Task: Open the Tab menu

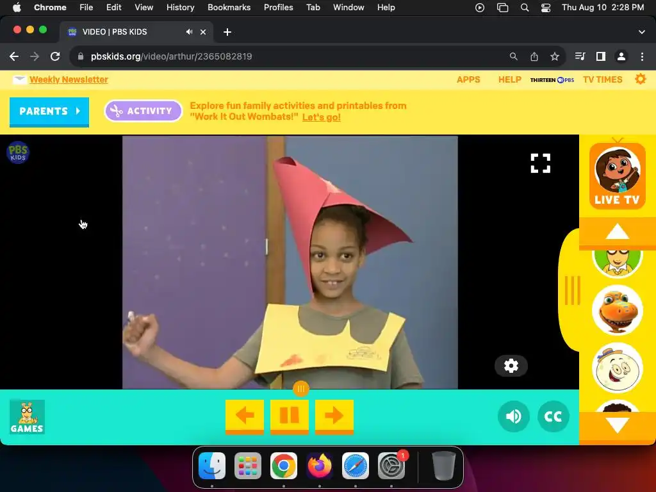Action: [x=313, y=7]
